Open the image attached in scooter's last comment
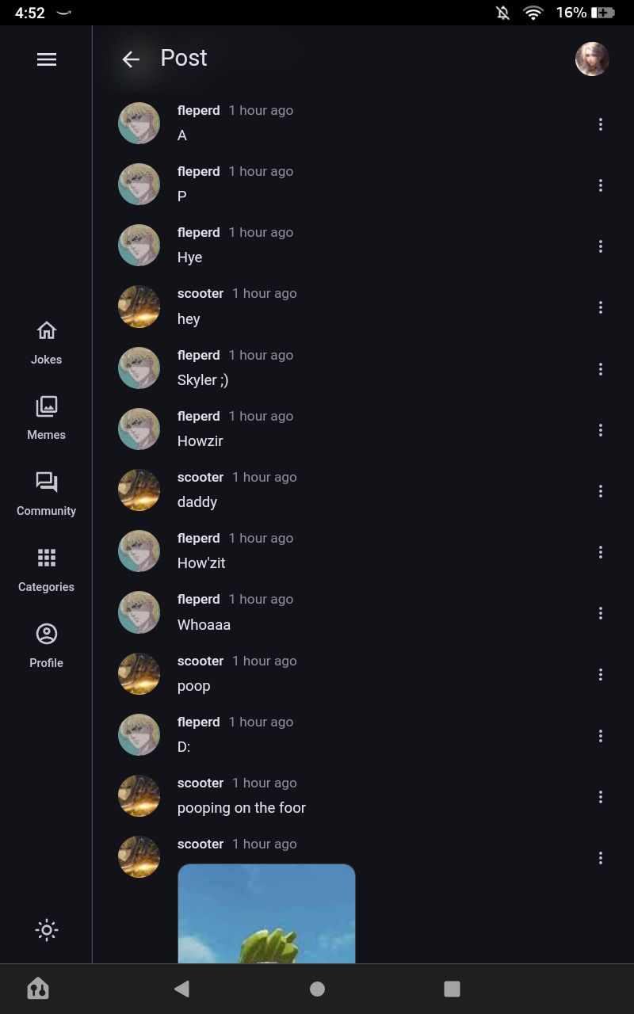The height and width of the screenshot is (1014, 634). point(266,913)
